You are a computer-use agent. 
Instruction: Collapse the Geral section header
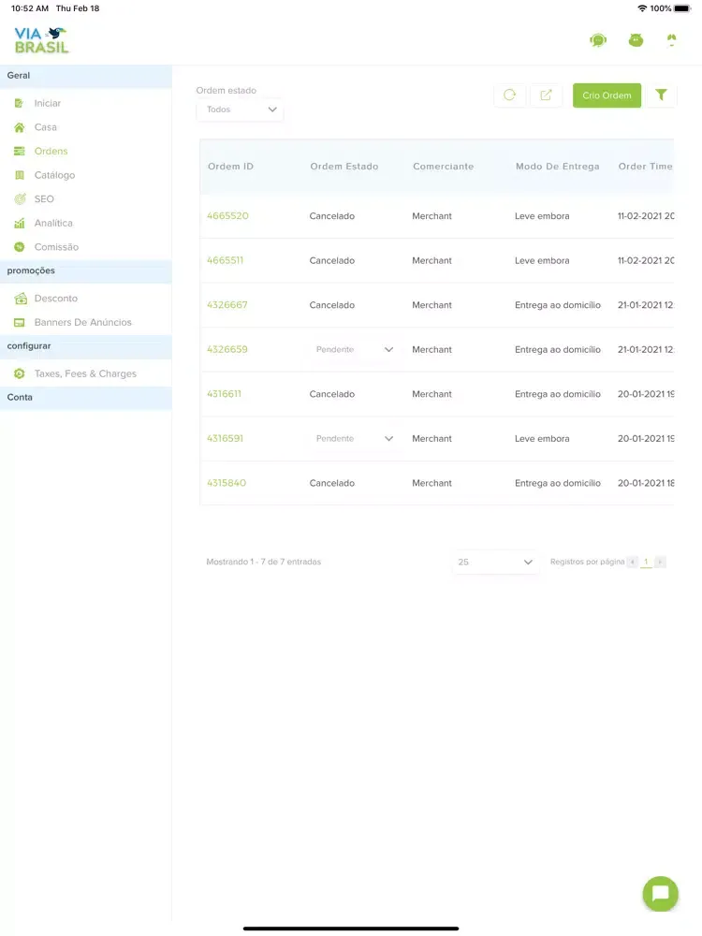coord(86,76)
